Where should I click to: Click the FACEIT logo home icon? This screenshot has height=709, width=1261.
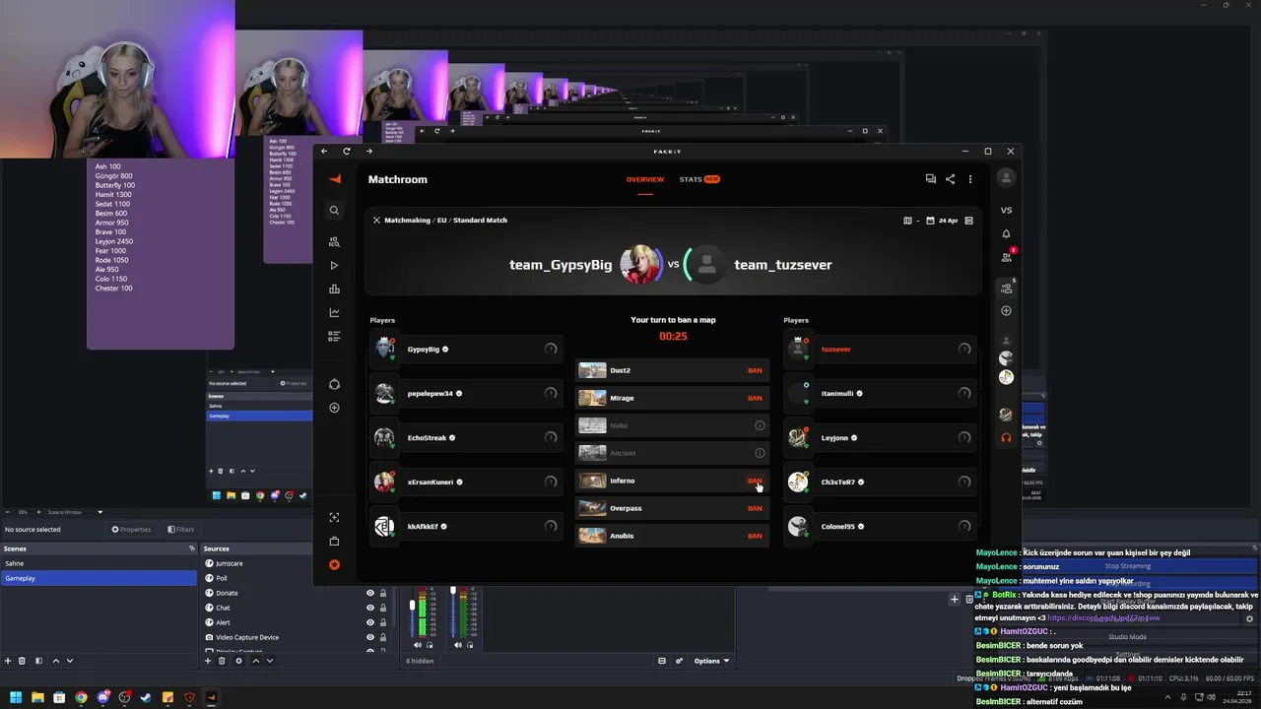[334, 178]
